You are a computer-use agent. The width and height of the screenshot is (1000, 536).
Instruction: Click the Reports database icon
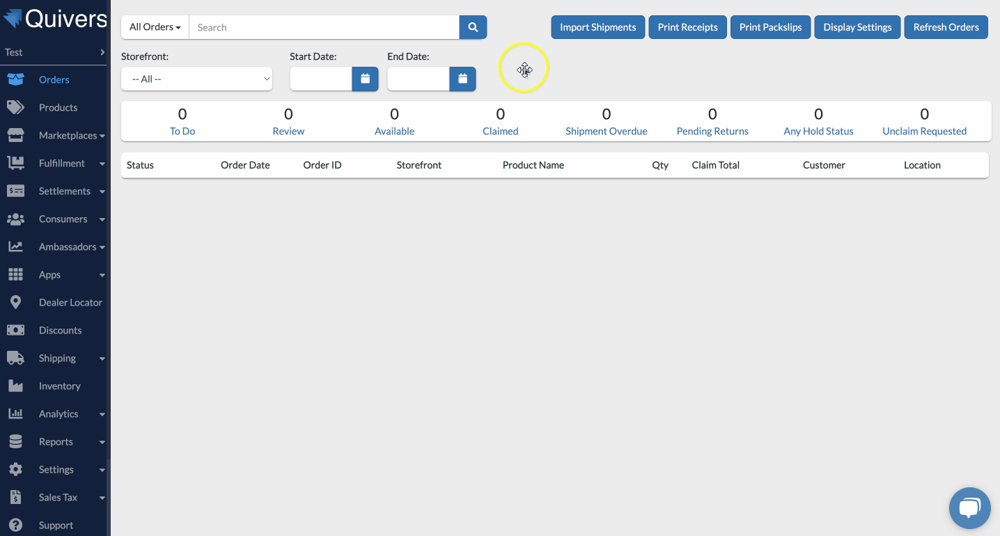[15, 441]
